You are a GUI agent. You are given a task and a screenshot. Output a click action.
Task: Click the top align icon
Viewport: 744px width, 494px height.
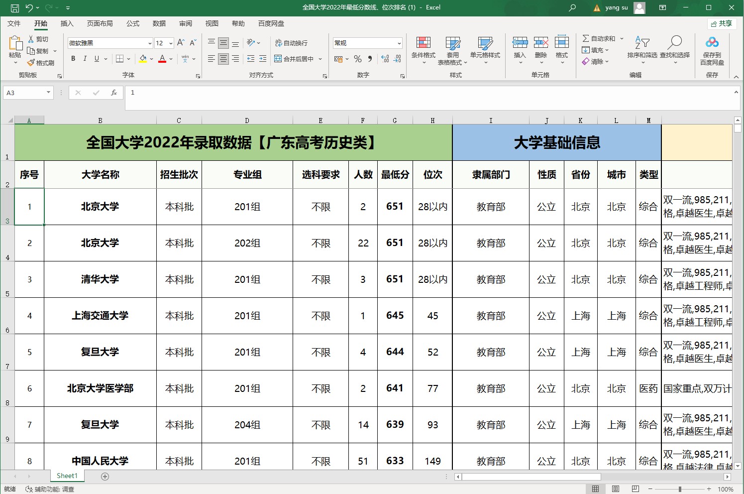[x=212, y=43]
